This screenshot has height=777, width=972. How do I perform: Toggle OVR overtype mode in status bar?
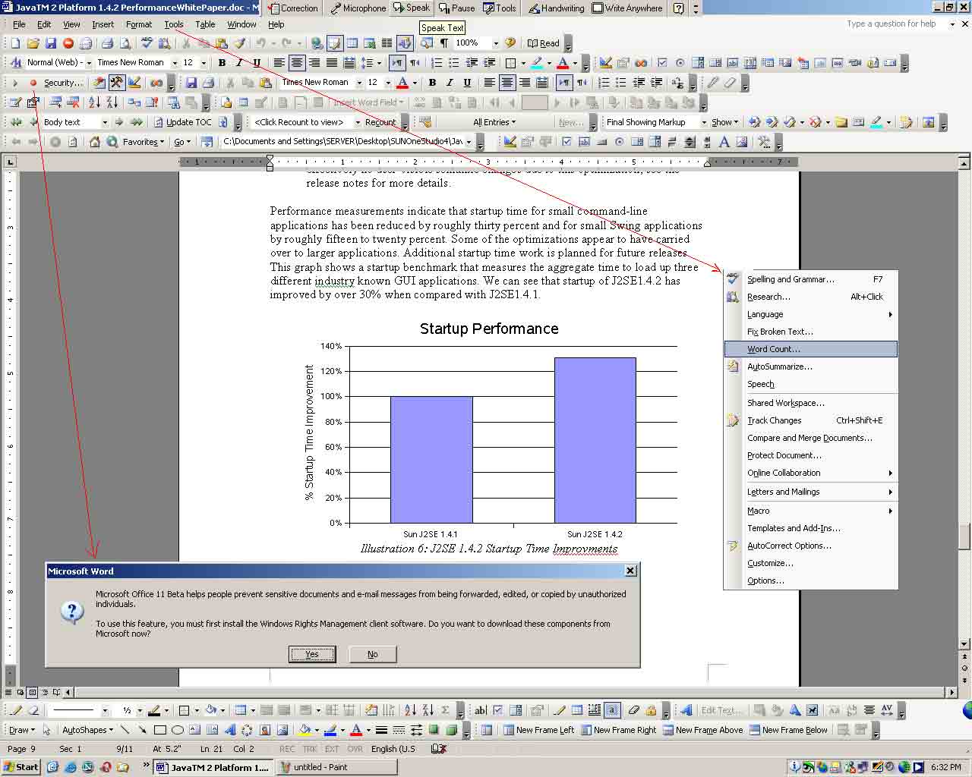355,749
